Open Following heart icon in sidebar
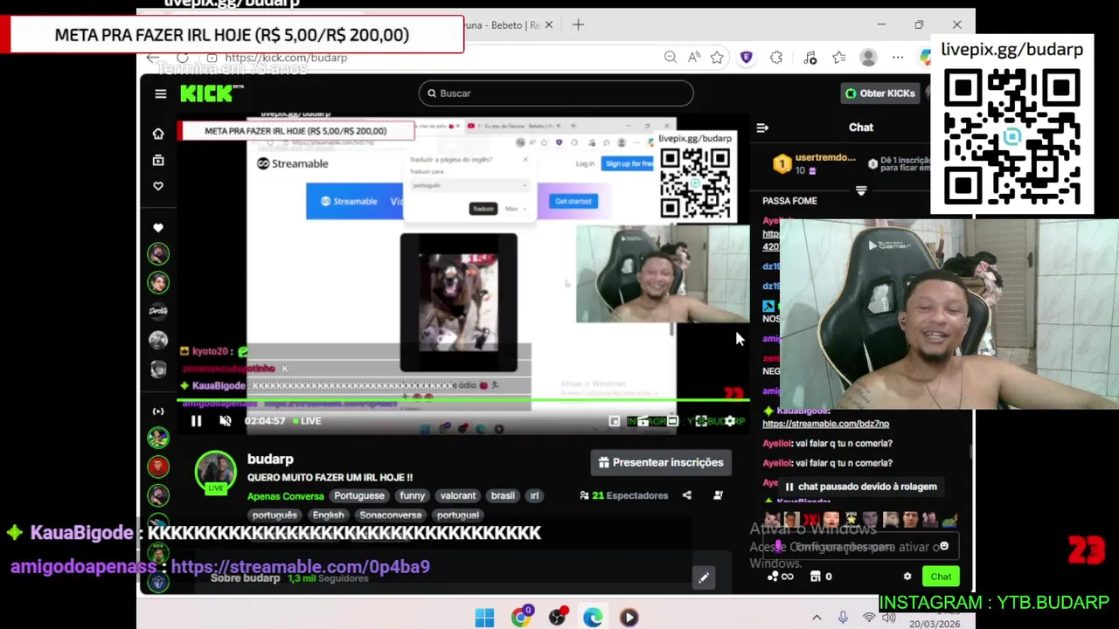Image resolution: width=1119 pixels, height=629 pixels. point(158,186)
